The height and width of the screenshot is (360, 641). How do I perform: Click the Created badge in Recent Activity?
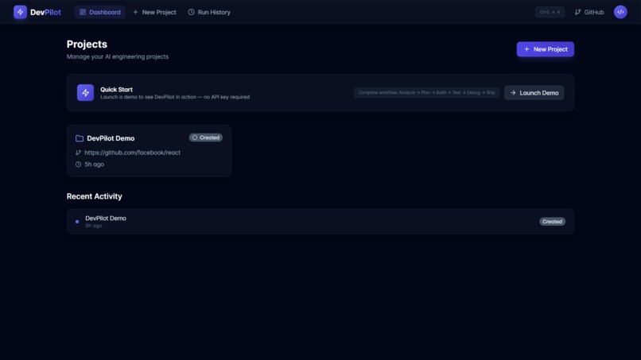pyautogui.click(x=552, y=222)
